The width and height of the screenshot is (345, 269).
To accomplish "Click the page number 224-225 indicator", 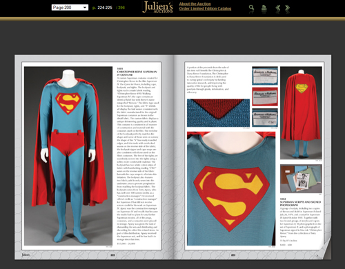I will 105,8.
